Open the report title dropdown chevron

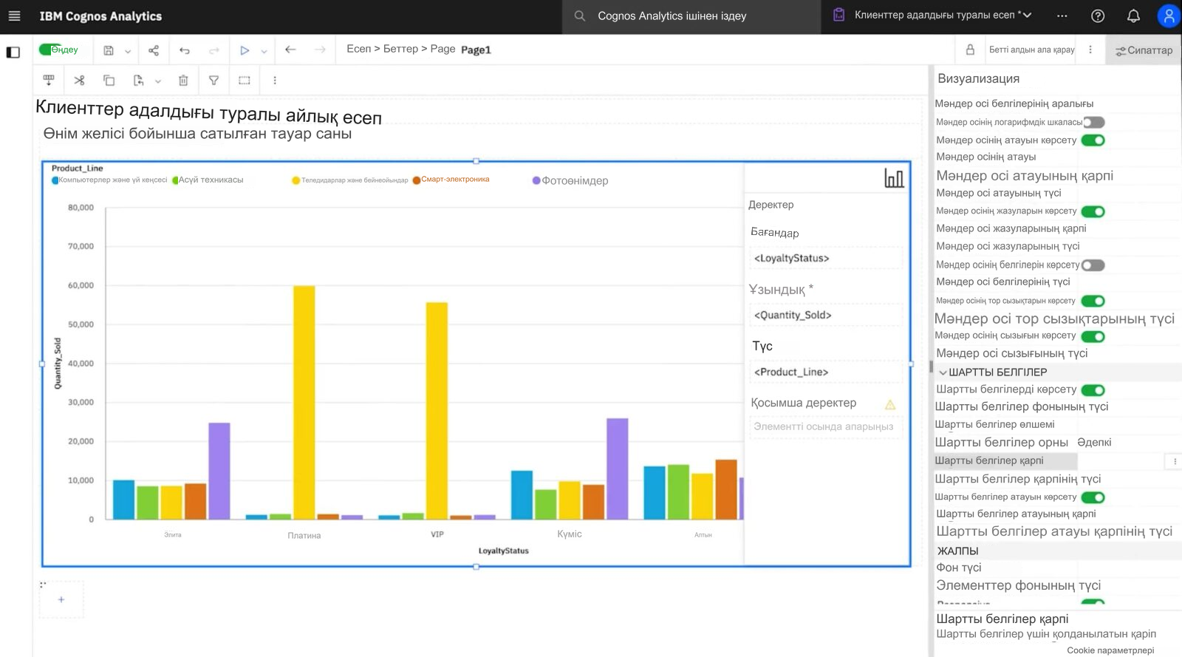tap(1027, 15)
